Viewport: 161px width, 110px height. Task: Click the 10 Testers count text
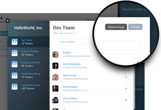coord(27,43)
